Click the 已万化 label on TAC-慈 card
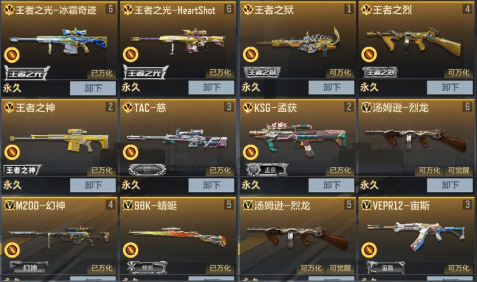477x282 pixels. [220, 171]
